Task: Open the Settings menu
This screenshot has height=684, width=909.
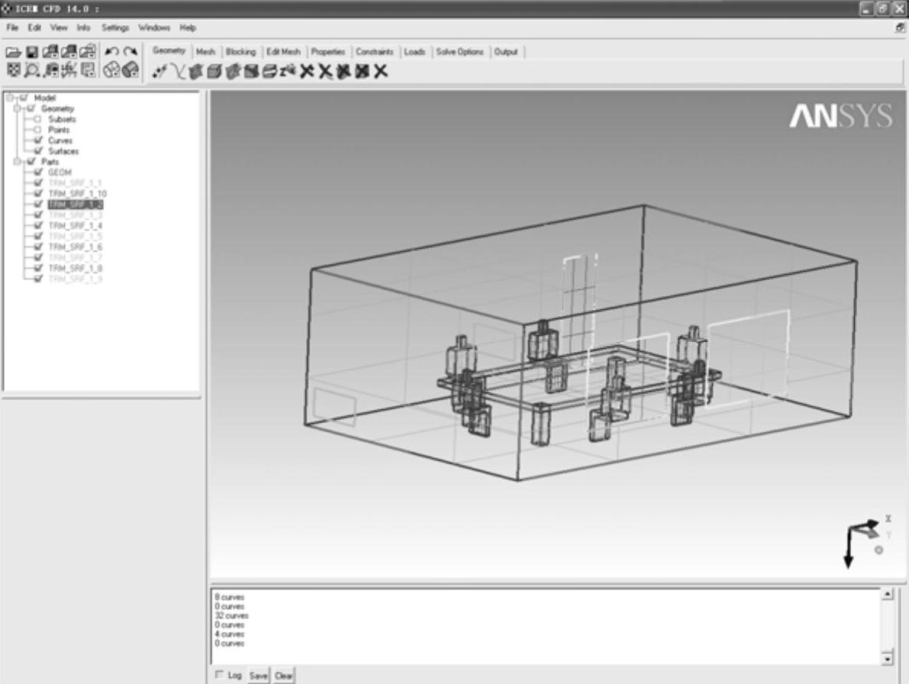Action: tap(115, 27)
